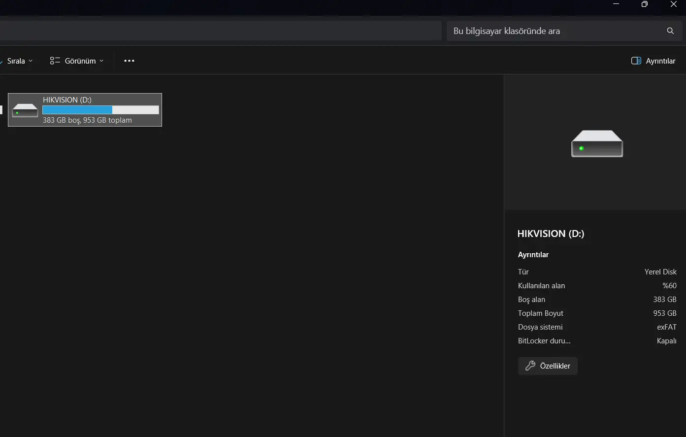Click the HIKVISION (D:) heading in details pane
Image resolution: width=686 pixels, height=437 pixels.
coord(551,234)
